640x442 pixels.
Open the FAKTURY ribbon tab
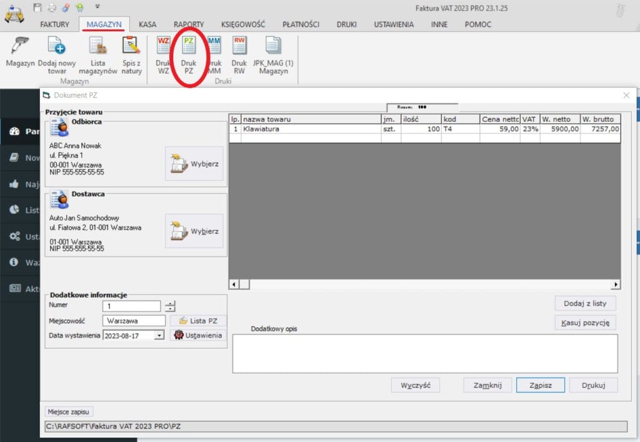(x=54, y=24)
